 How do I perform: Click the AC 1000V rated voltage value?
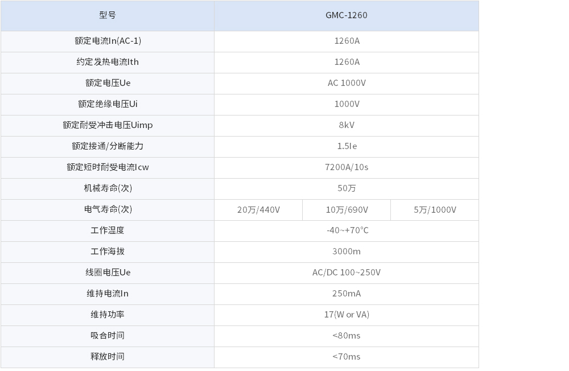coord(346,83)
